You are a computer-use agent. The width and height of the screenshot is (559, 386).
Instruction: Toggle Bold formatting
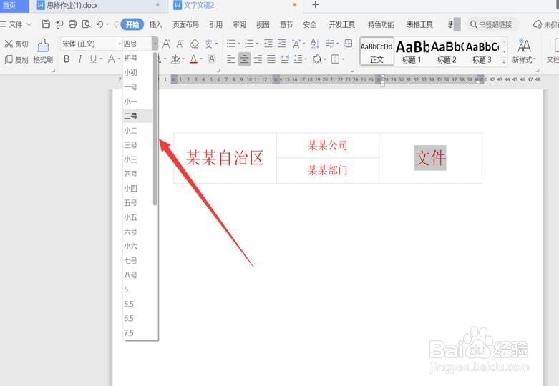click(x=67, y=59)
